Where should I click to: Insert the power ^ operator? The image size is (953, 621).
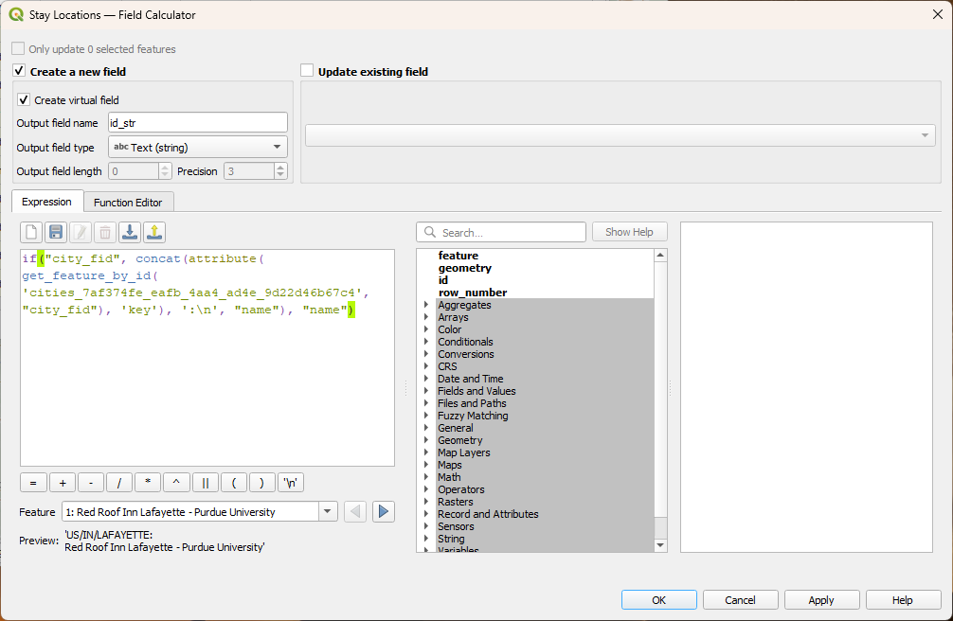click(x=176, y=482)
